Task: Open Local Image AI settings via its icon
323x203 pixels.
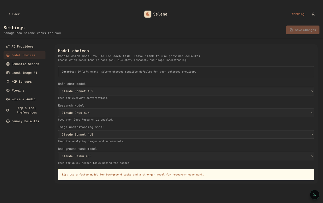Action: [8, 73]
